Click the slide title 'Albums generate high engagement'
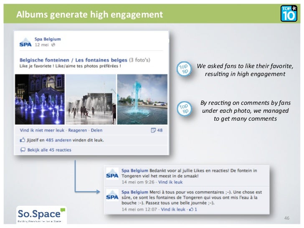The width and height of the screenshot is (304, 228). pos(89,15)
